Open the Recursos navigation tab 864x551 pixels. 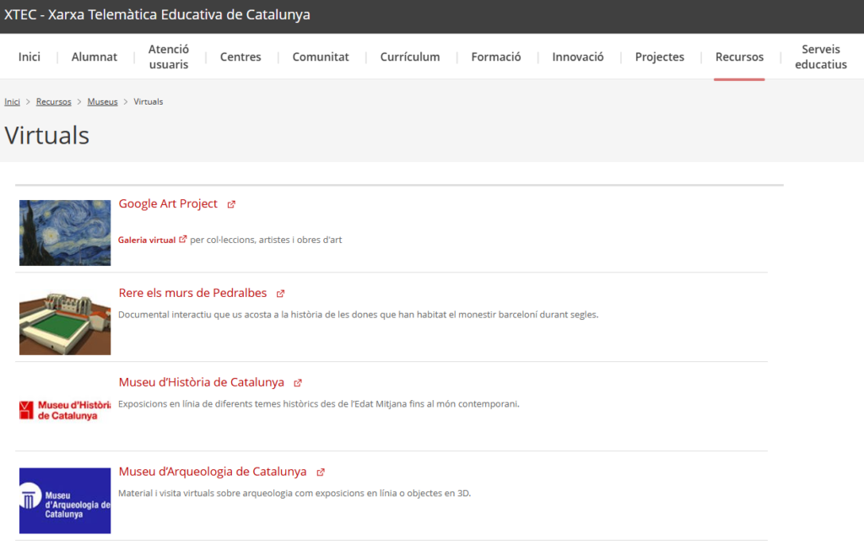[739, 57]
